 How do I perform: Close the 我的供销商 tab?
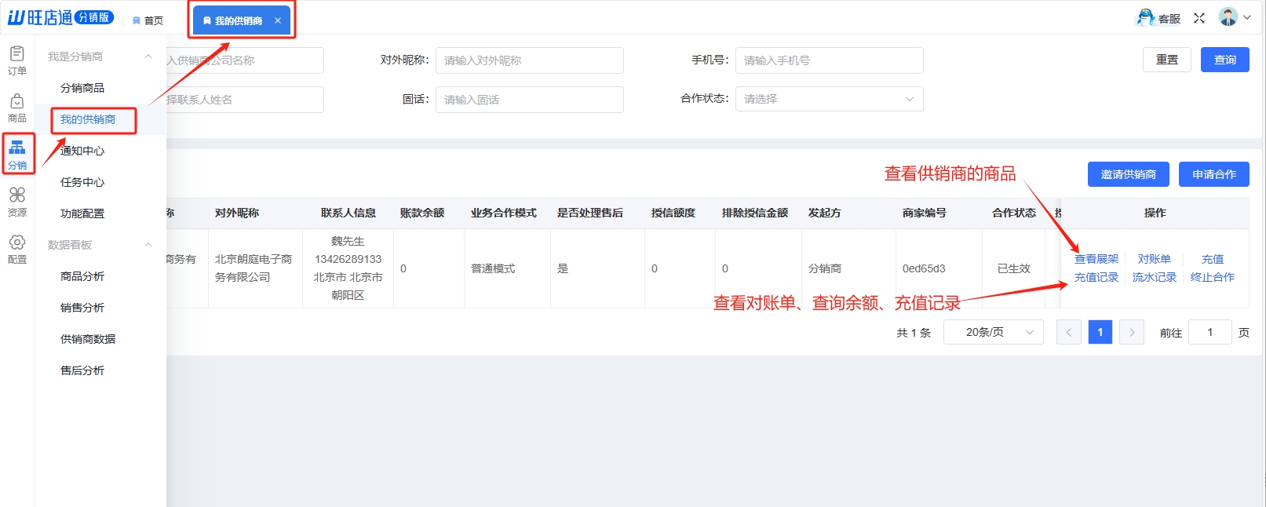point(278,21)
